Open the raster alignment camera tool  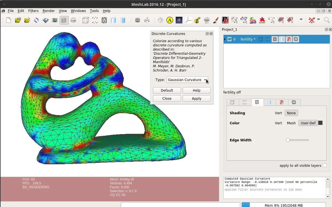pyautogui.click(x=207, y=20)
